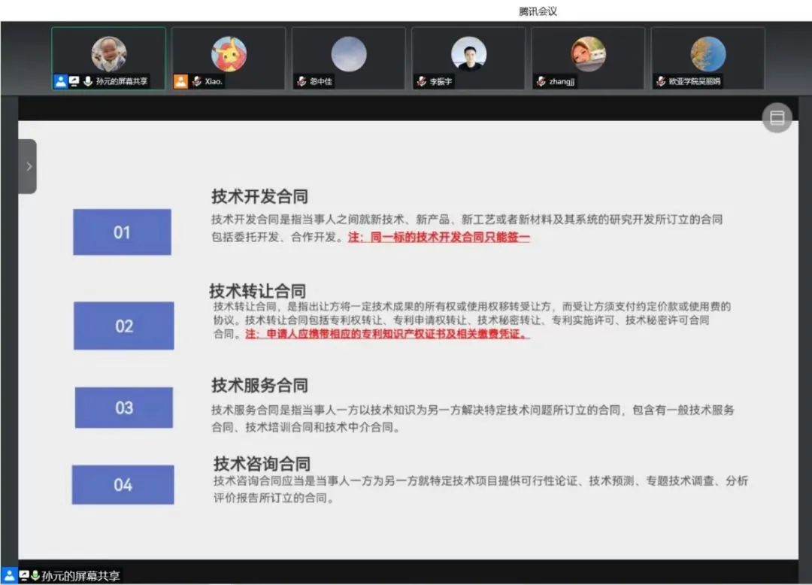
Task: Click Xiao.'s Pikachu avatar thumbnail
Action: pyautogui.click(x=228, y=53)
